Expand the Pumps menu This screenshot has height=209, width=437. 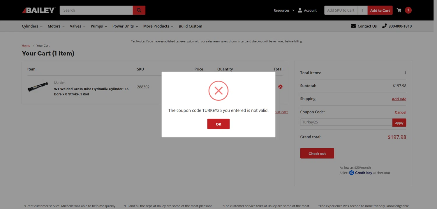point(99,26)
